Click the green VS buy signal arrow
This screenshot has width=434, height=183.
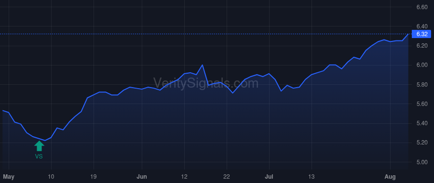pyautogui.click(x=39, y=146)
